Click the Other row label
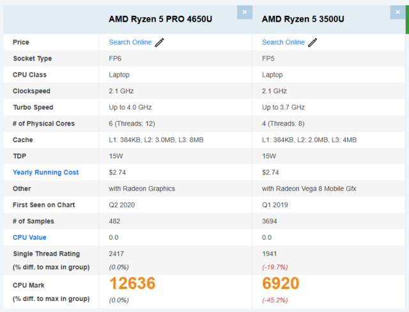 (22, 189)
